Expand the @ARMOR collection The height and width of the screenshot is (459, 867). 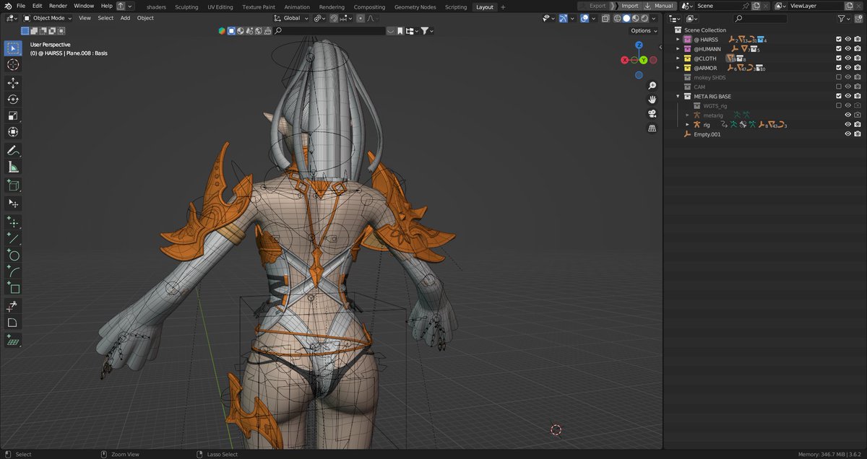pyautogui.click(x=678, y=68)
